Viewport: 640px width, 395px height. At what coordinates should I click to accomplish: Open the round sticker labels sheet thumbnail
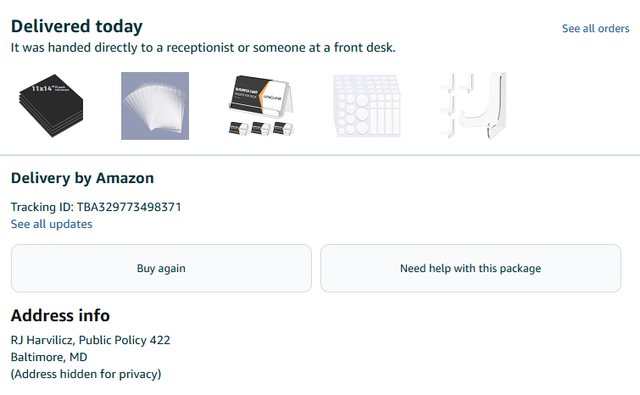366,106
